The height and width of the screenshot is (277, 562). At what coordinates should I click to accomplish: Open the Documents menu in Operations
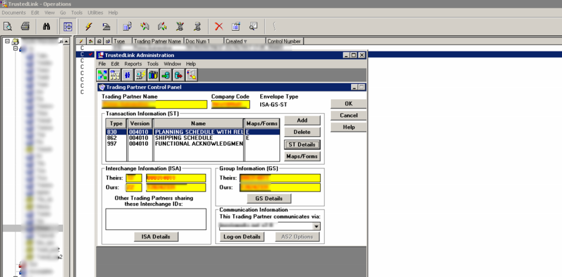pyautogui.click(x=14, y=13)
